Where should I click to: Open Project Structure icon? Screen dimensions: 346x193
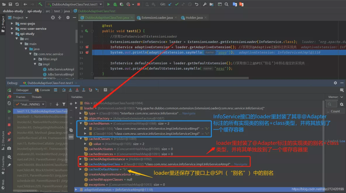[211, 4]
